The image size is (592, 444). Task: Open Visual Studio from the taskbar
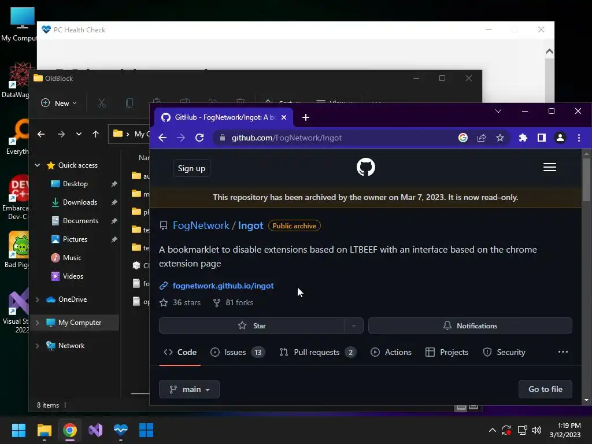click(95, 430)
